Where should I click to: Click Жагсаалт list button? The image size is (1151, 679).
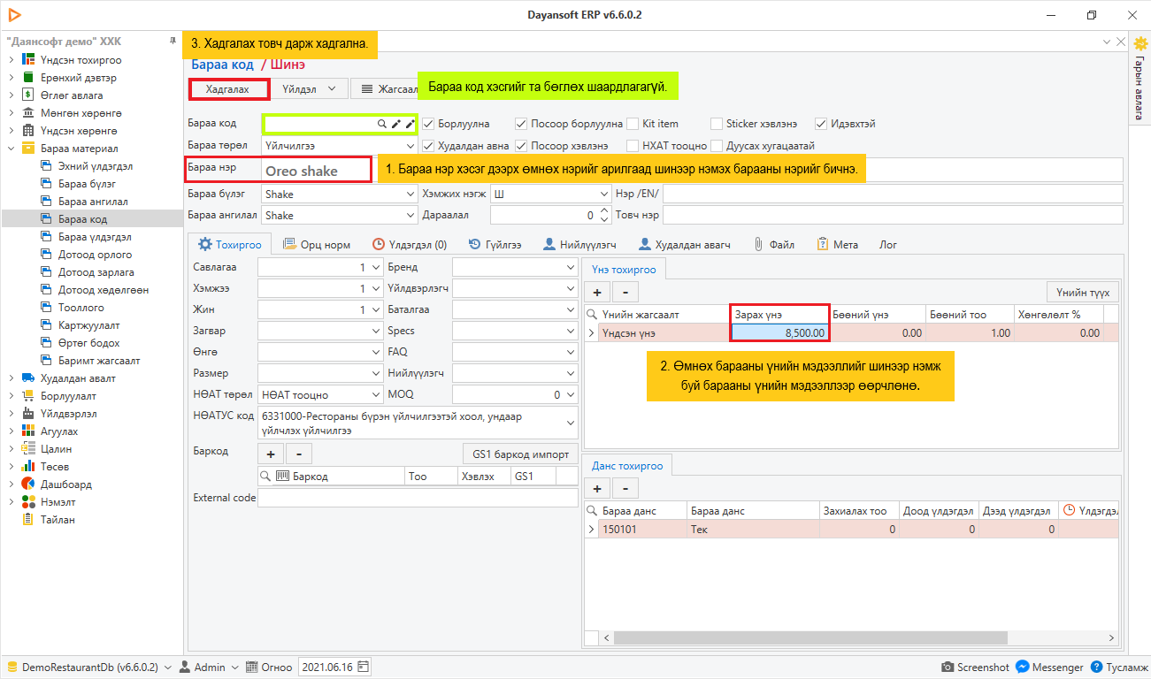click(384, 88)
